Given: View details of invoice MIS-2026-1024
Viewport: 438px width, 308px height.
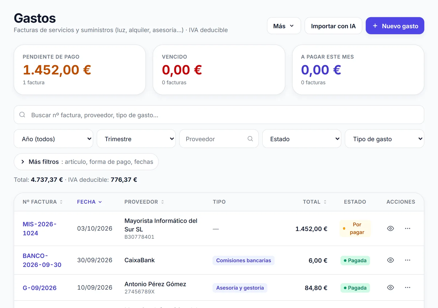Looking at the screenshot, I should pos(390,228).
